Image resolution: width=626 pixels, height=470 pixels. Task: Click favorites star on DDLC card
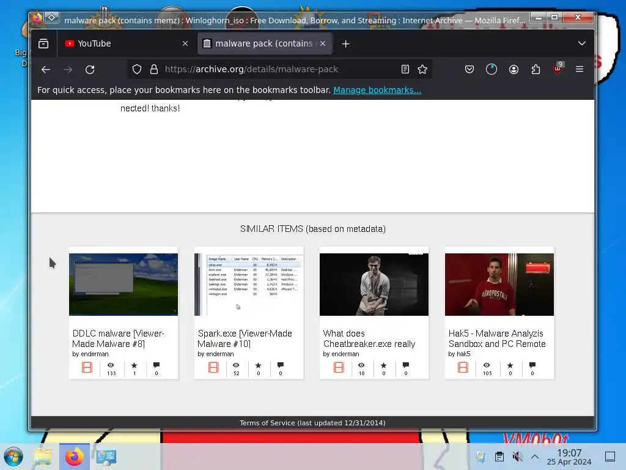(x=134, y=365)
